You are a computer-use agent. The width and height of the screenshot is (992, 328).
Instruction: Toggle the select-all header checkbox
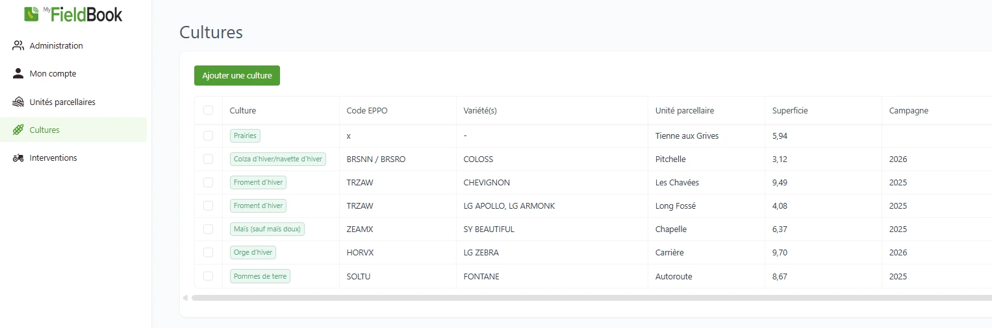point(208,110)
